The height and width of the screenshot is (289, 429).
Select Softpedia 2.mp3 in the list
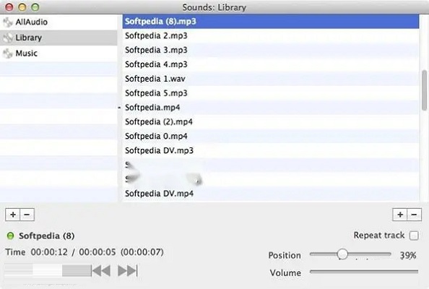click(x=271, y=35)
